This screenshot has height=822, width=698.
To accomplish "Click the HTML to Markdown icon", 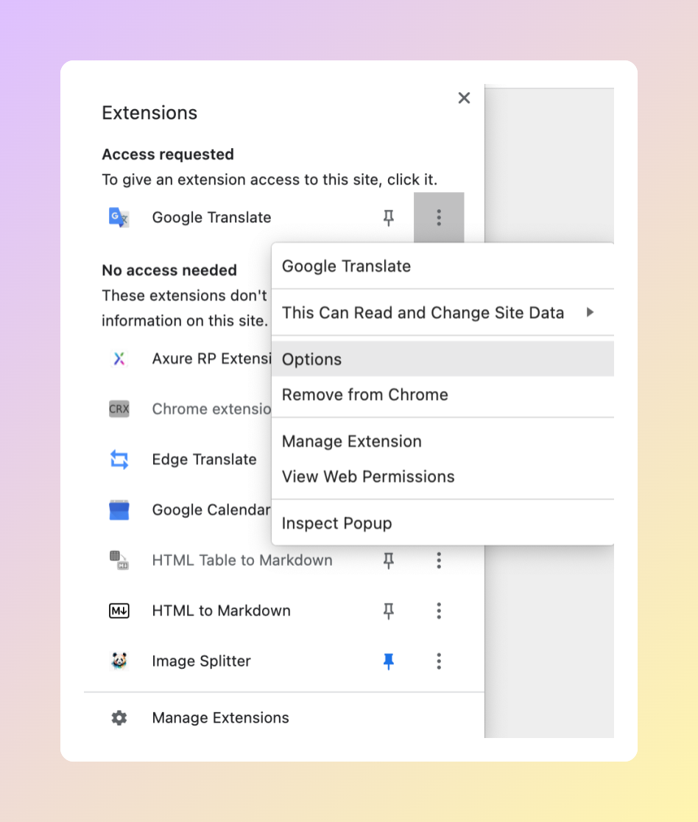I will pyautogui.click(x=119, y=611).
